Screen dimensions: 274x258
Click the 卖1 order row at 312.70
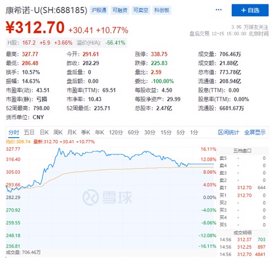[242, 187]
